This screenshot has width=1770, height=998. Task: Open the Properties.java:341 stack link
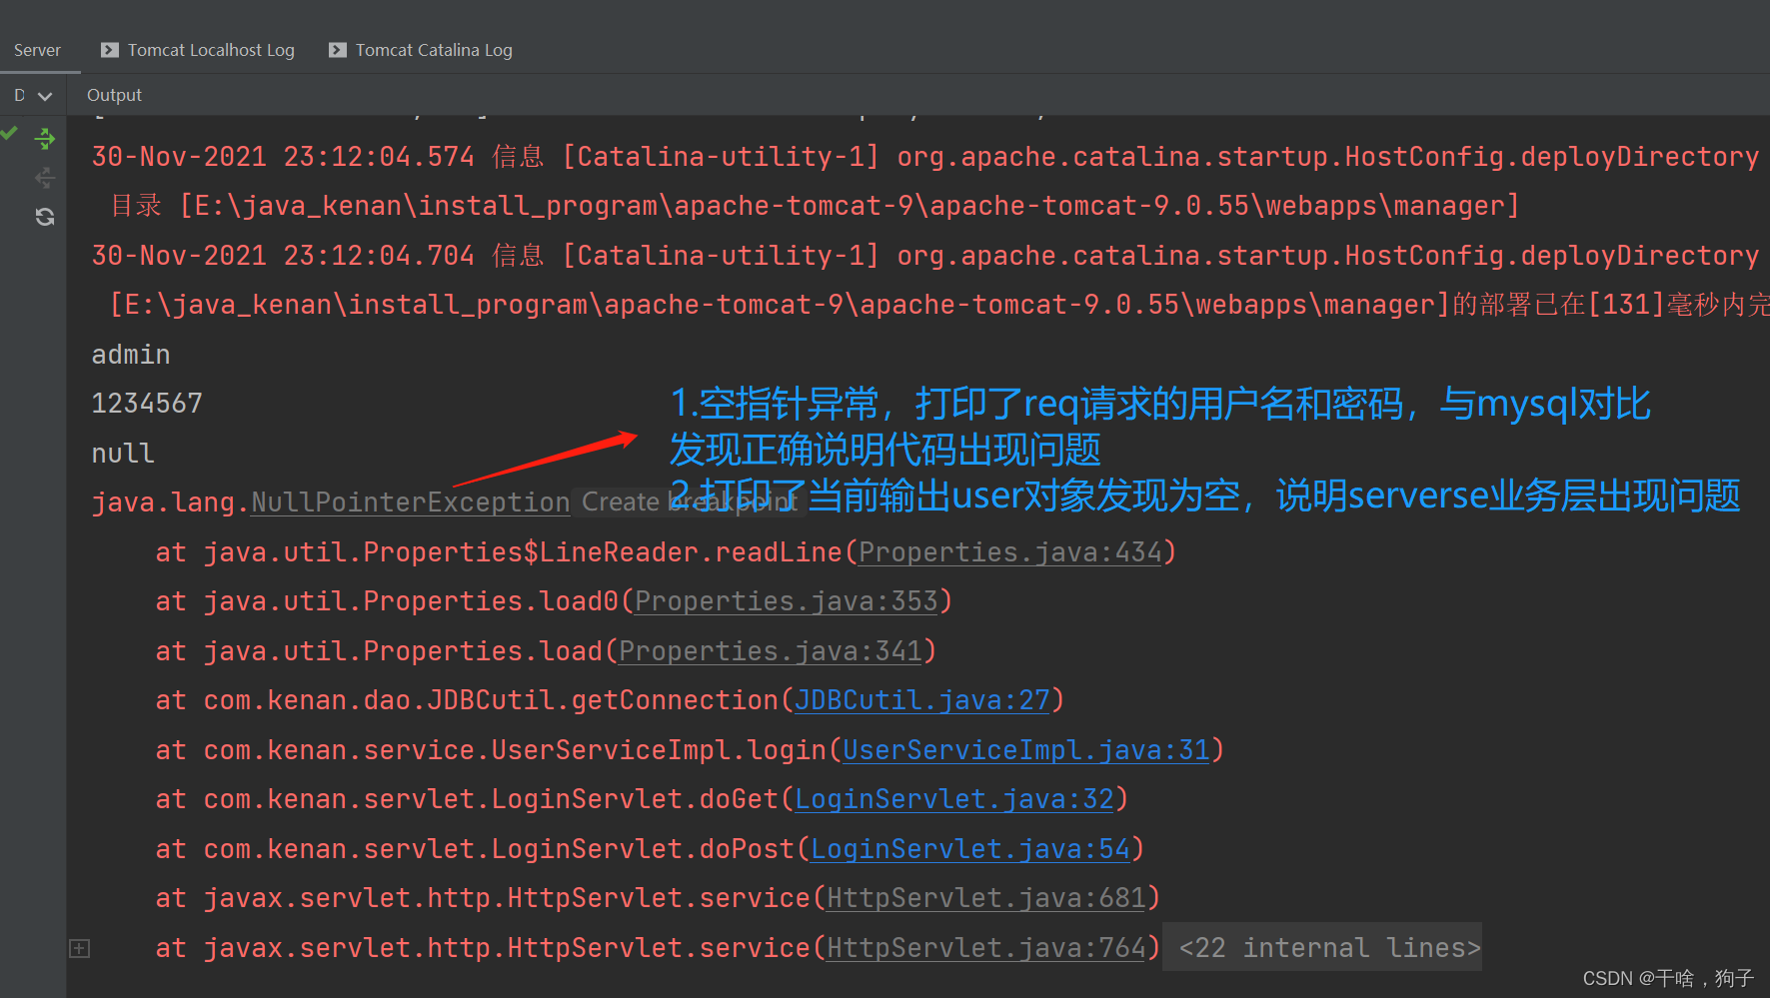click(771, 650)
